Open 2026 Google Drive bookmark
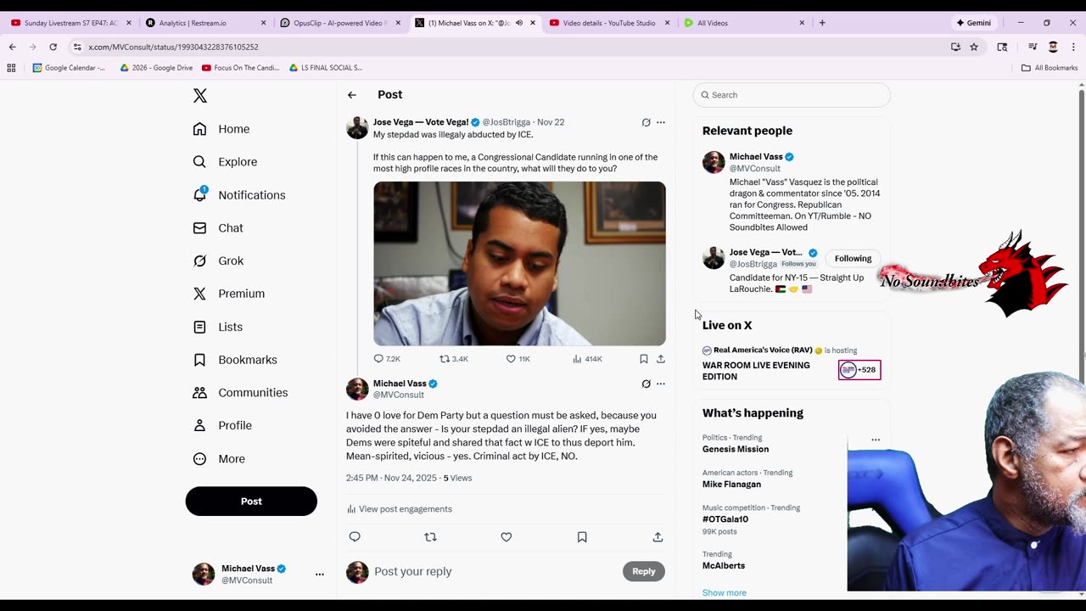Viewport: 1086px width, 611px height. pos(156,68)
